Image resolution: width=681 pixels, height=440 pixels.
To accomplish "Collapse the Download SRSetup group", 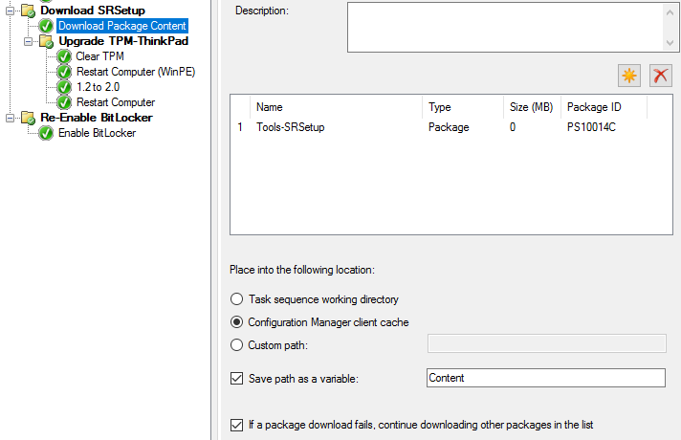I will click(11, 11).
